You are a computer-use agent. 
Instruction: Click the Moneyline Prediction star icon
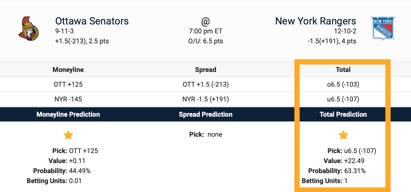[x=68, y=135]
